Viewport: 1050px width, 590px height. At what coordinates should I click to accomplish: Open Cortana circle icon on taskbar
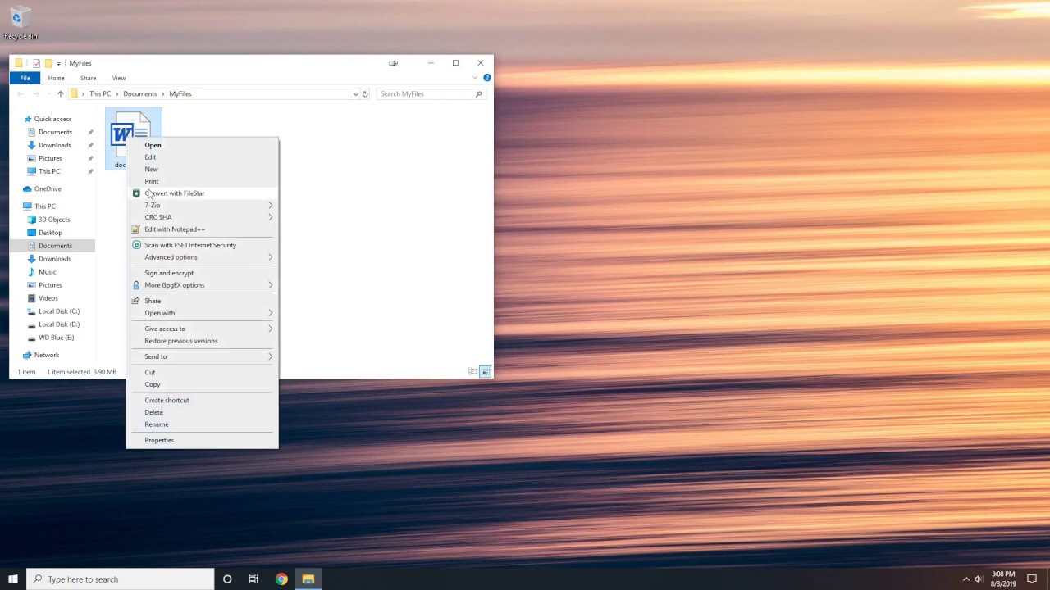[x=227, y=579]
